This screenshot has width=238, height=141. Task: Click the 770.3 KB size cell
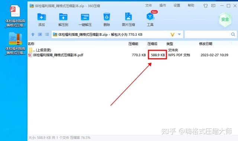139,55
